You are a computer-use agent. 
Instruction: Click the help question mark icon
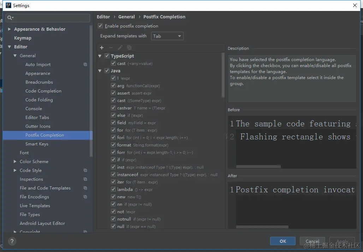[12, 241]
